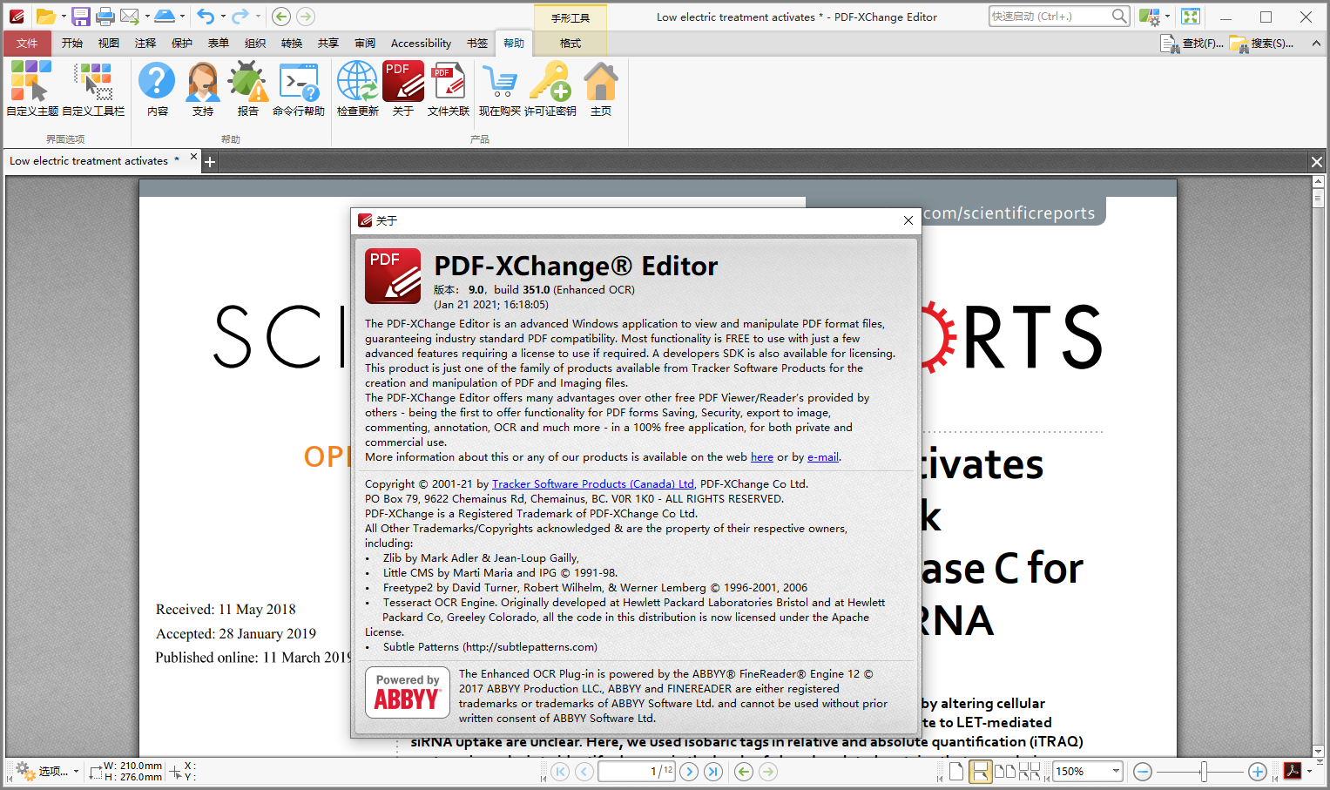Expand the email options dropdown arrow
The width and height of the screenshot is (1330, 790).
(x=147, y=16)
